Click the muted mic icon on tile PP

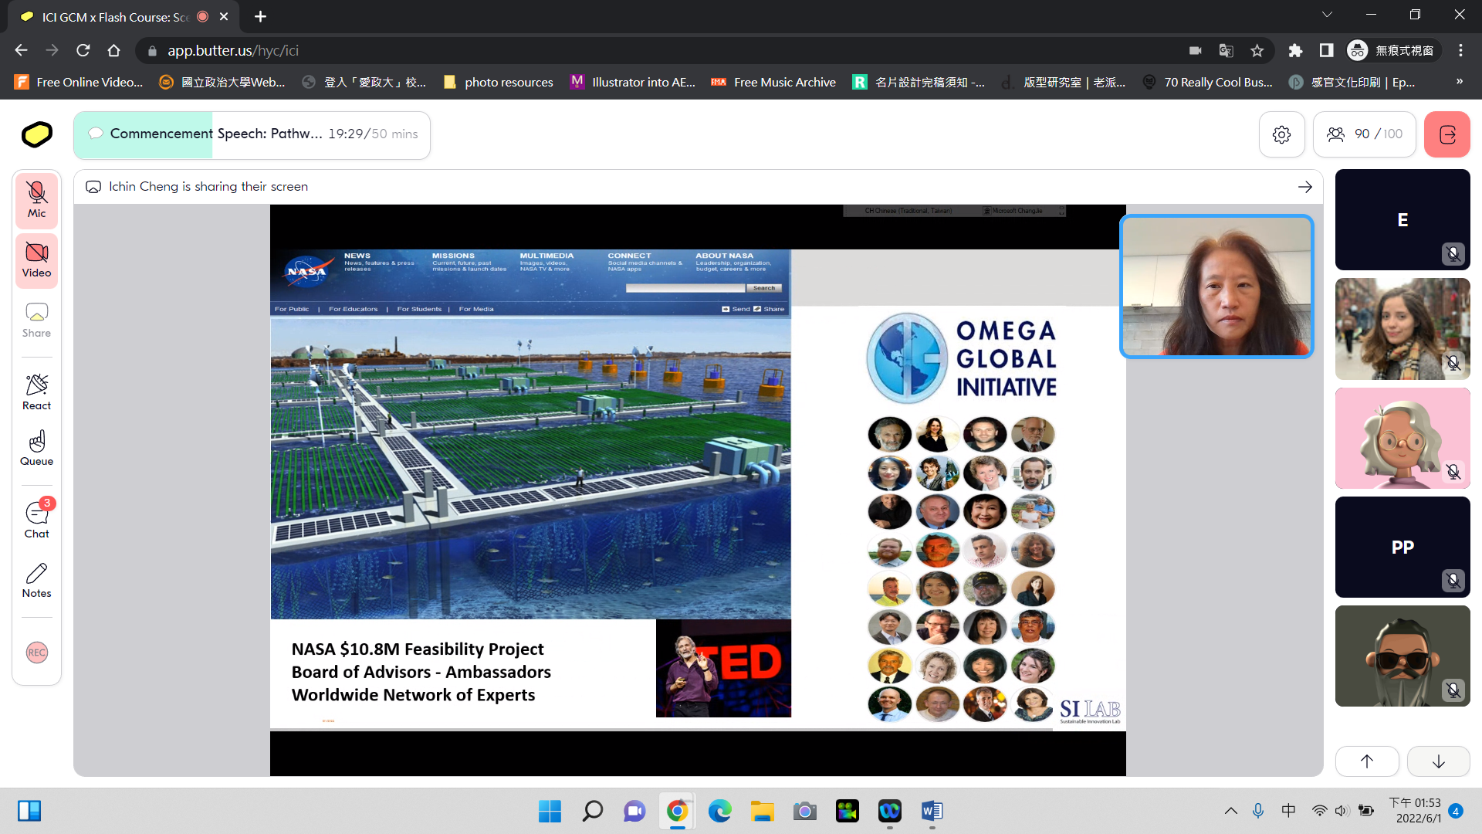[x=1453, y=580]
